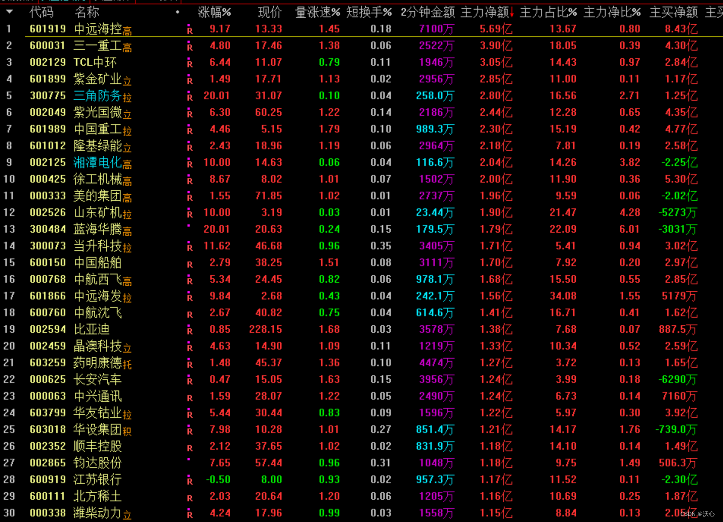This screenshot has width=723, height=522.
Task: Click 主买净额 -6290万 in 长安汽车 row
Action: [x=678, y=380]
